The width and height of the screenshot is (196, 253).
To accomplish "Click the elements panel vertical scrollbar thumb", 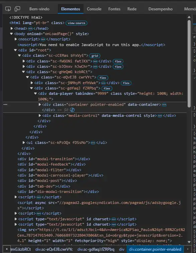I will (189, 63).
